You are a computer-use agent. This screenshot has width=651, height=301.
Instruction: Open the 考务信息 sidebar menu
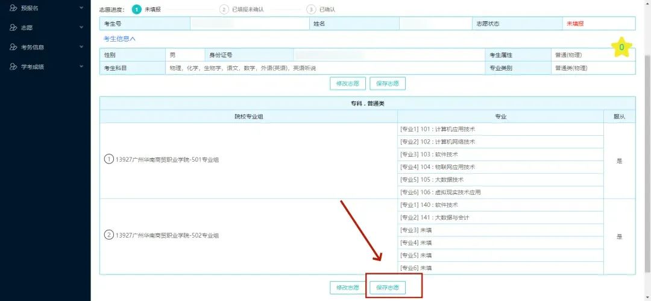pos(33,47)
